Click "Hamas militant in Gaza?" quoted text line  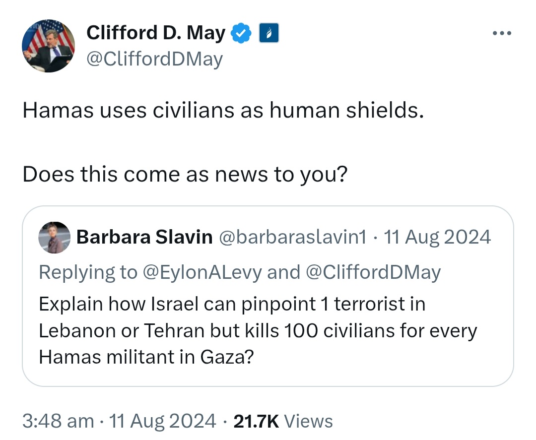point(146,357)
